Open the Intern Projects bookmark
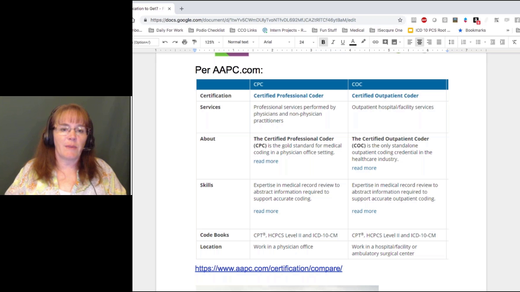The height and width of the screenshot is (292, 520). click(x=284, y=30)
